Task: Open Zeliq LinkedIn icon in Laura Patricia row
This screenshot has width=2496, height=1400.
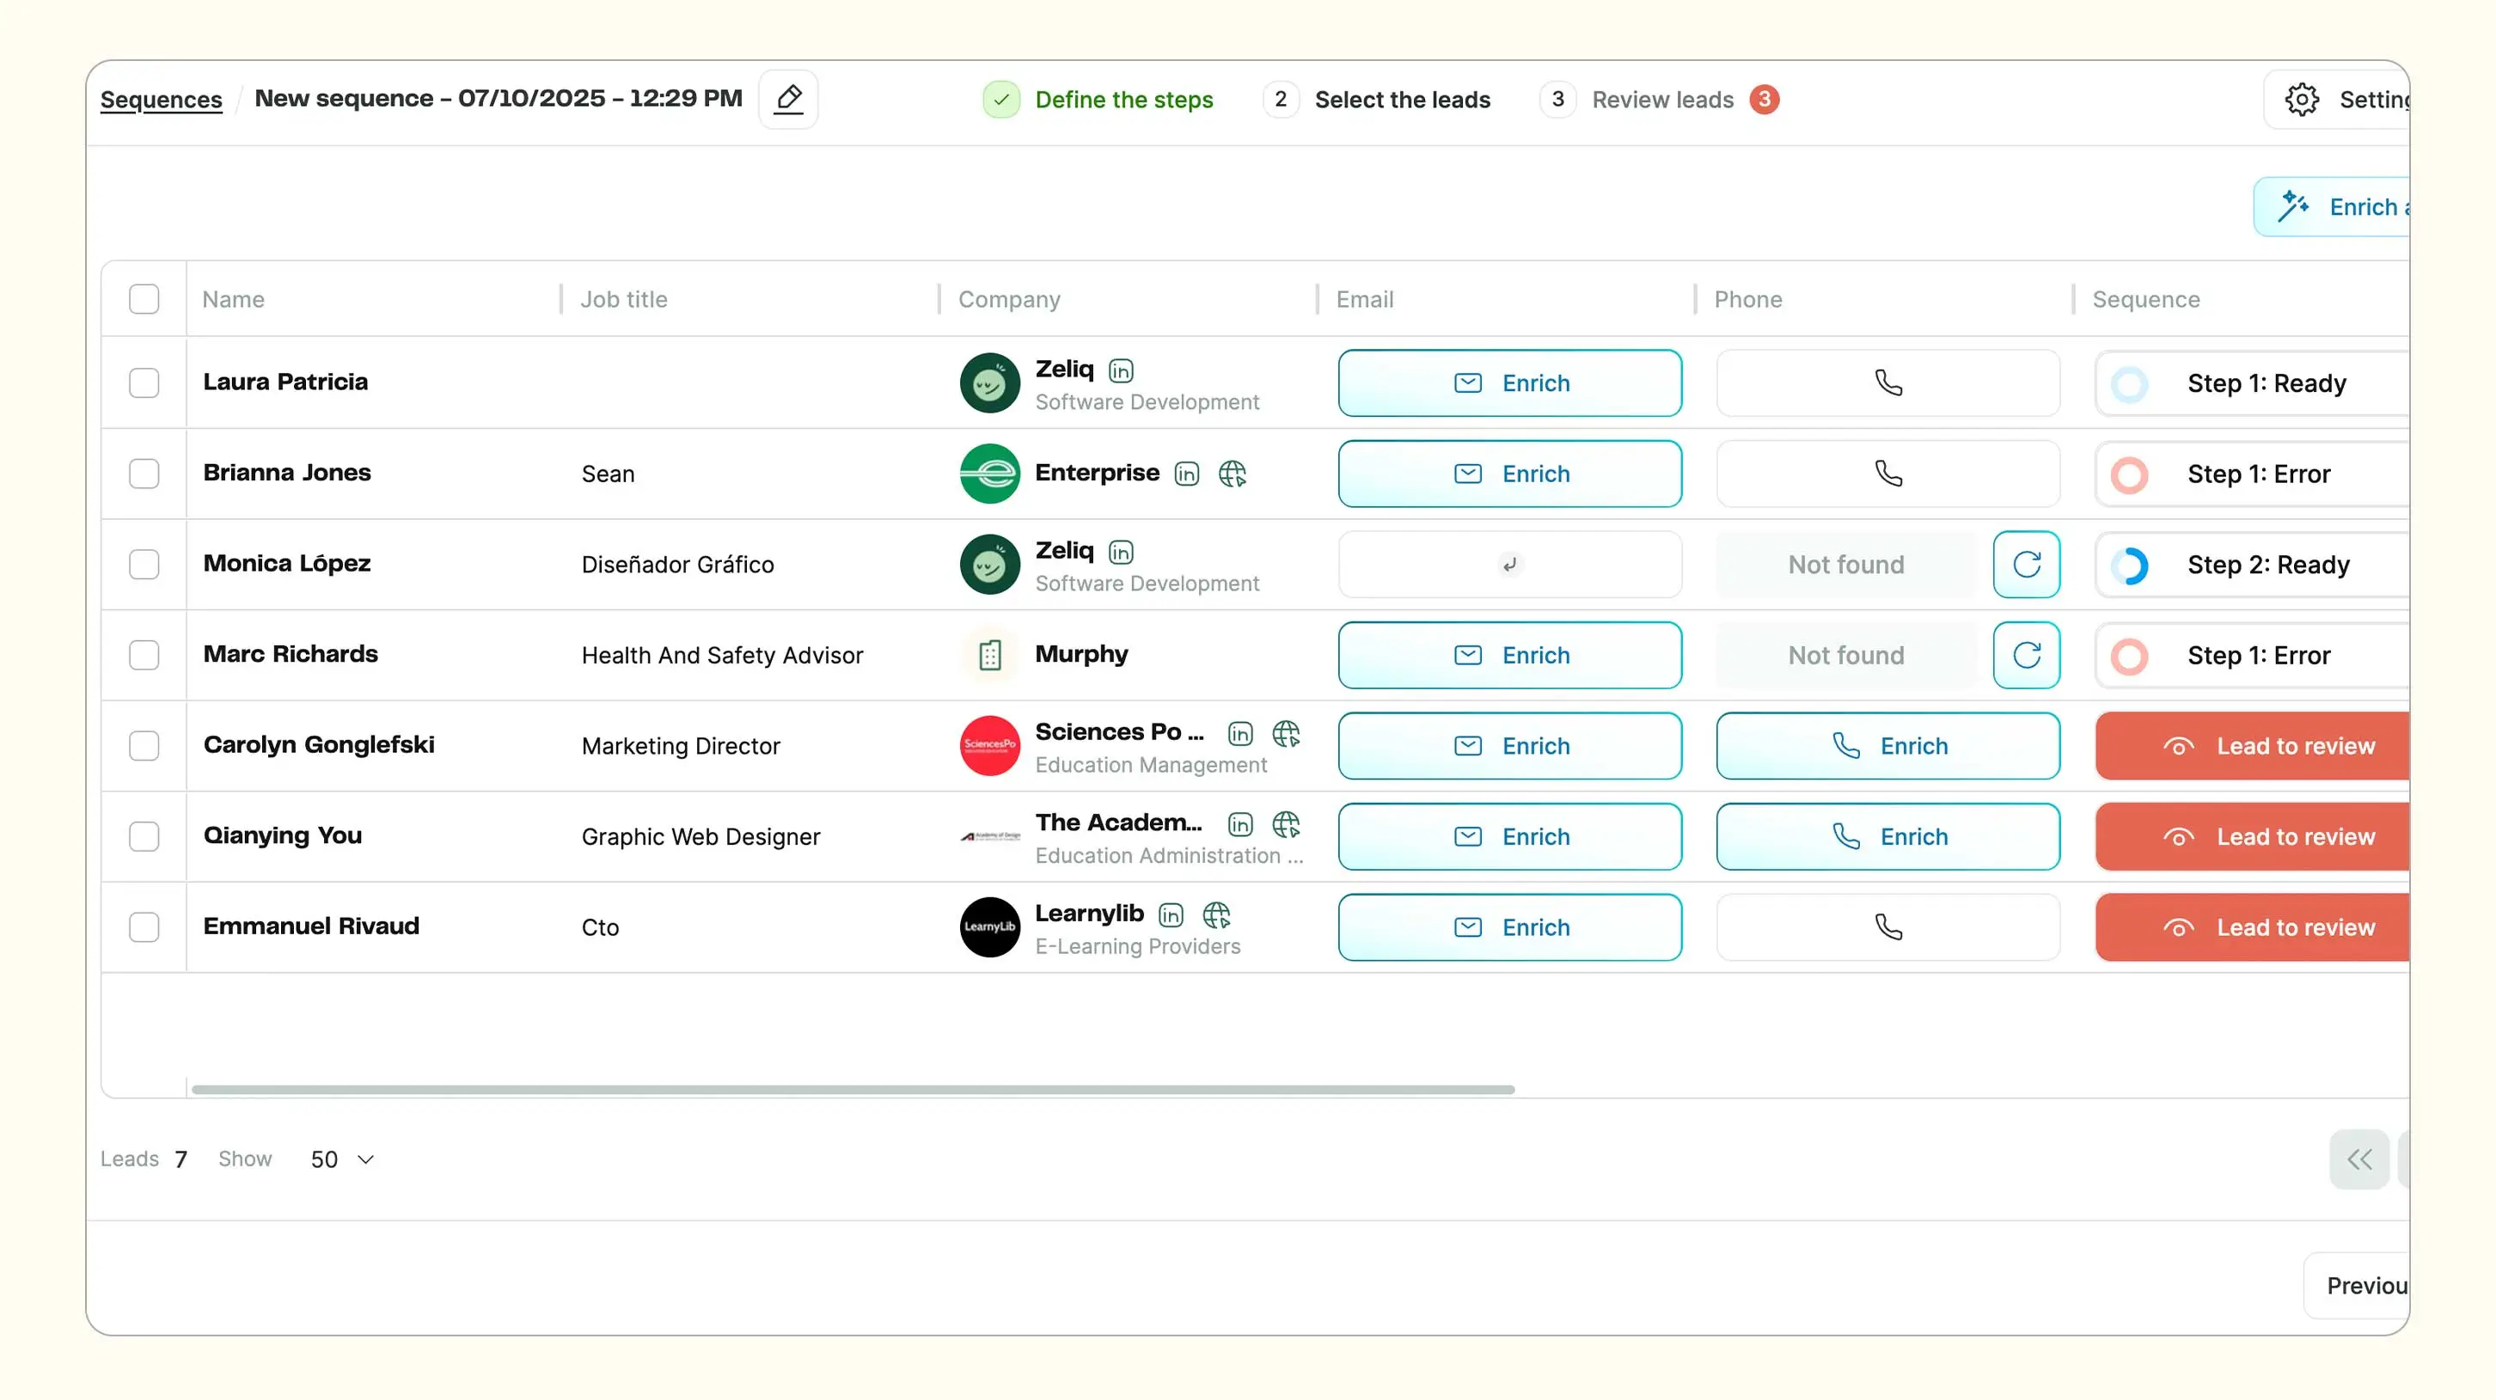Action: click(1121, 370)
